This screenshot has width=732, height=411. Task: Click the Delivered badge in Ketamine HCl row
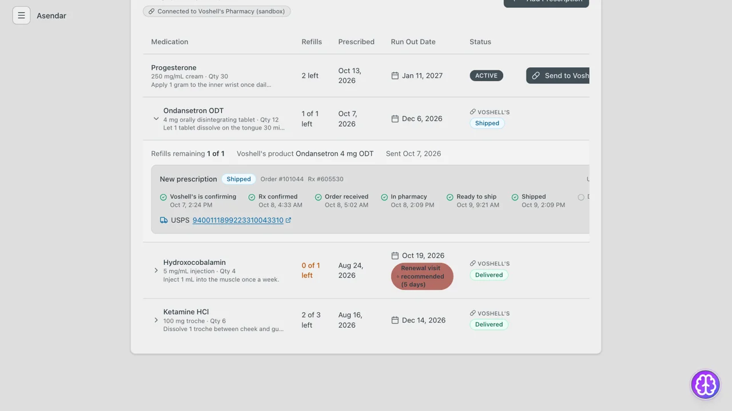tap(489, 324)
